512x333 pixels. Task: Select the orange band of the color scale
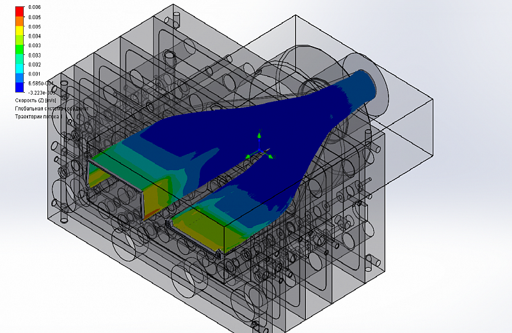tap(19, 22)
